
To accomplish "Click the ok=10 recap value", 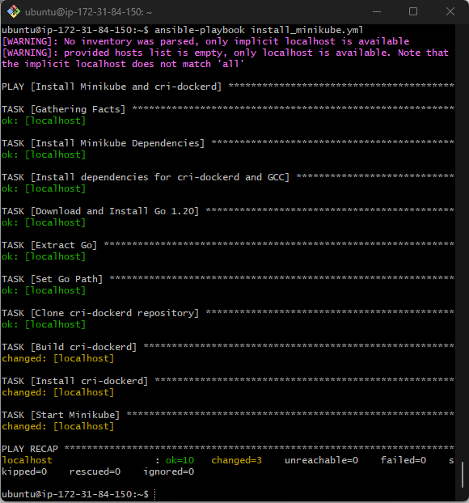I will (x=180, y=460).
